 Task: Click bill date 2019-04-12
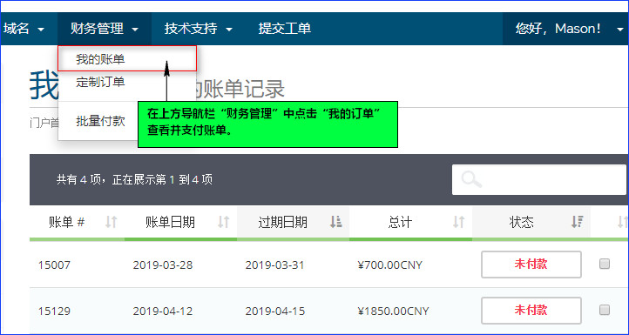click(163, 312)
